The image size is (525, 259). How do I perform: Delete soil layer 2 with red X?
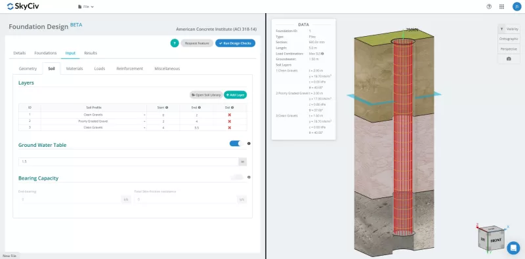pyautogui.click(x=230, y=121)
